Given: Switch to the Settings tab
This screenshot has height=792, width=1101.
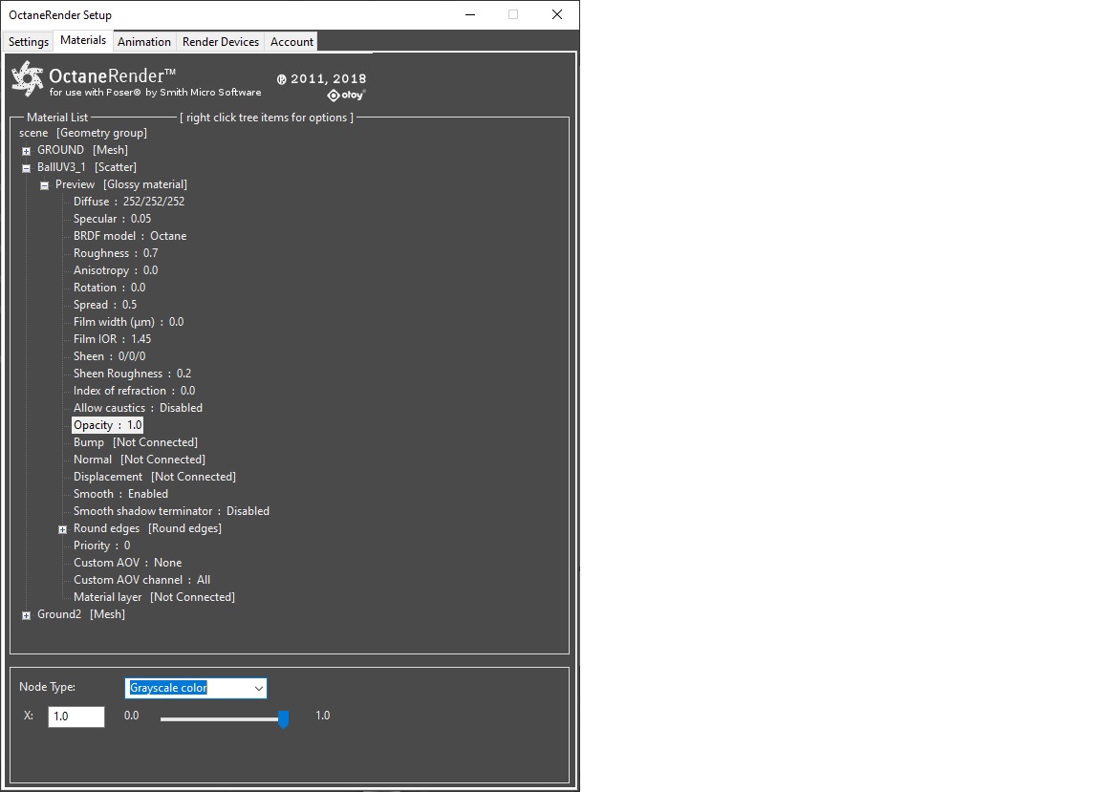Looking at the screenshot, I should click(28, 41).
